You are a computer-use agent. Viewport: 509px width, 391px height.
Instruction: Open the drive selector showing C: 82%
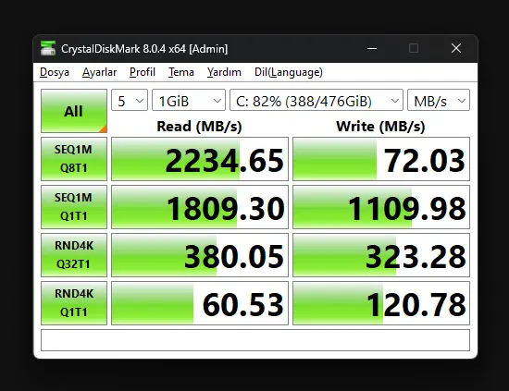click(x=317, y=100)
